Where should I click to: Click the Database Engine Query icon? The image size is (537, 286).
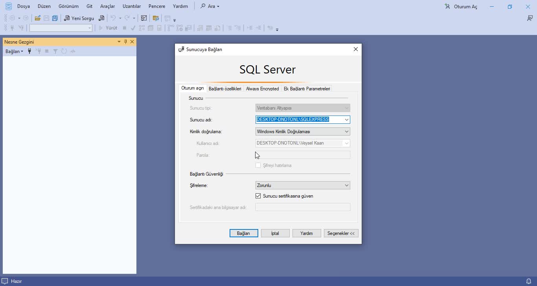[101, 18]
